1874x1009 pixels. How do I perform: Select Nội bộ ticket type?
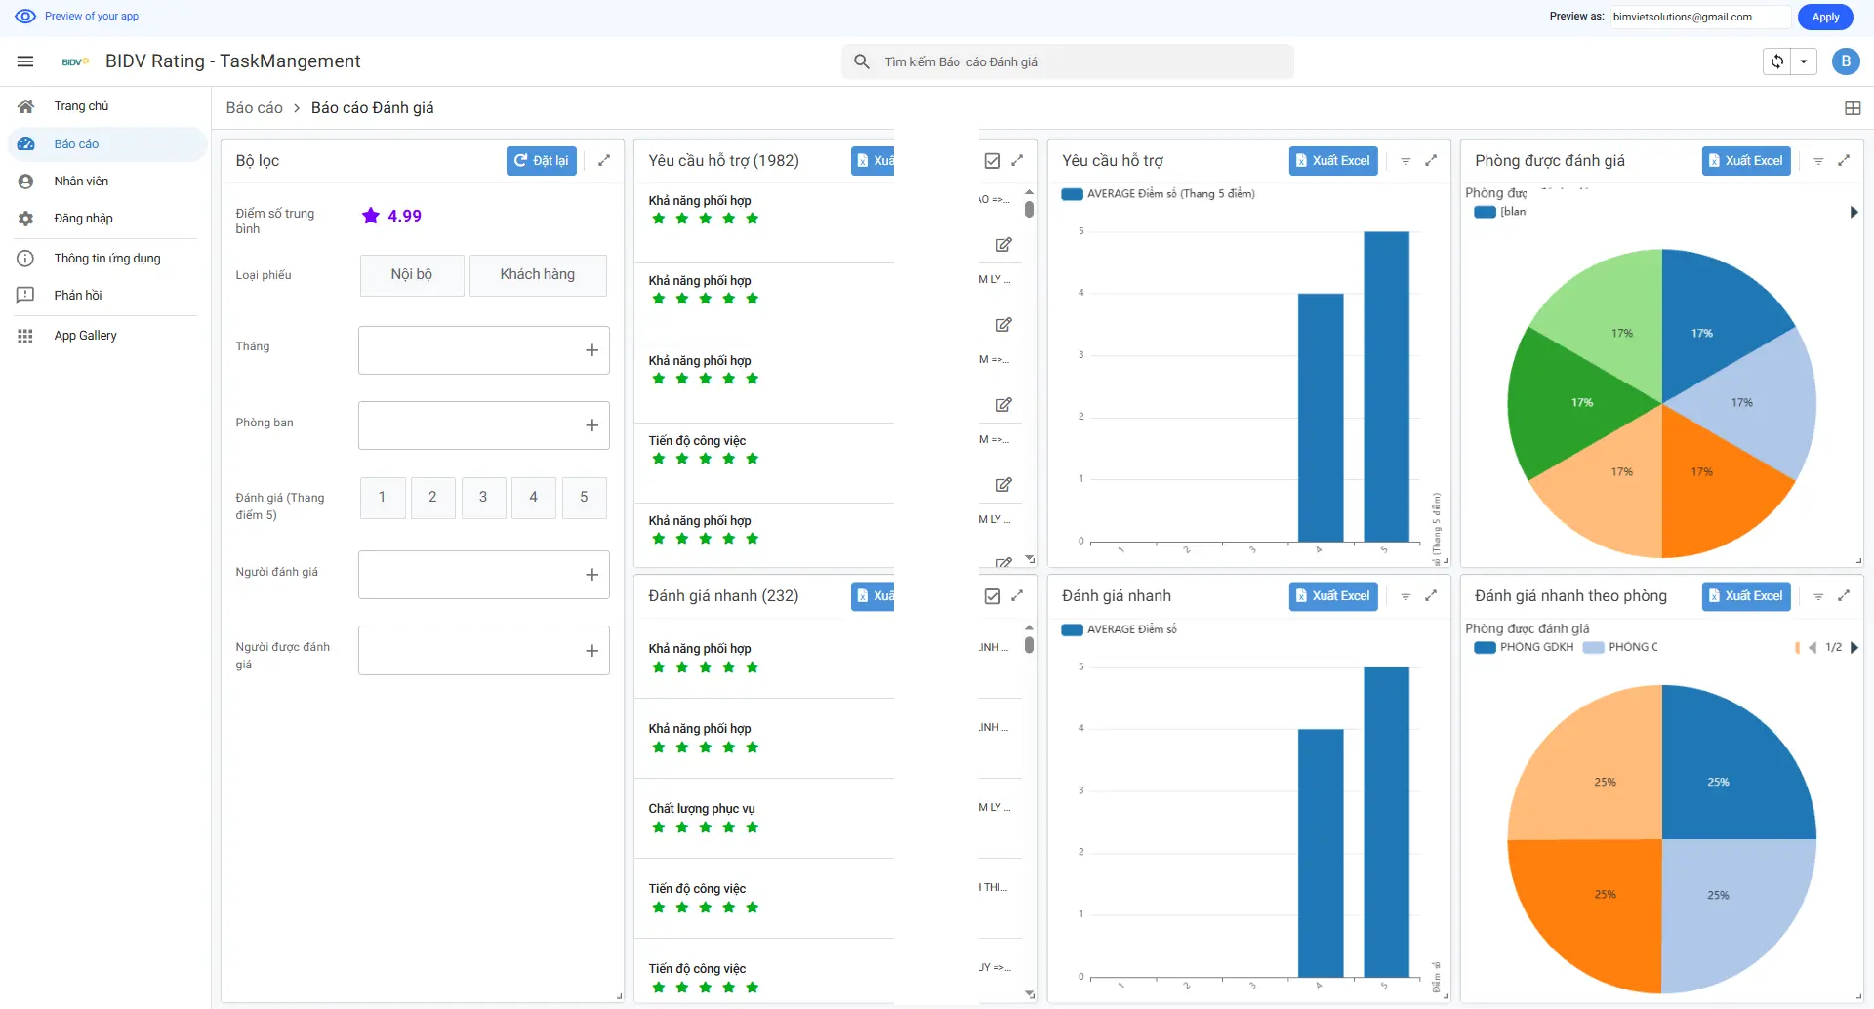412,275
